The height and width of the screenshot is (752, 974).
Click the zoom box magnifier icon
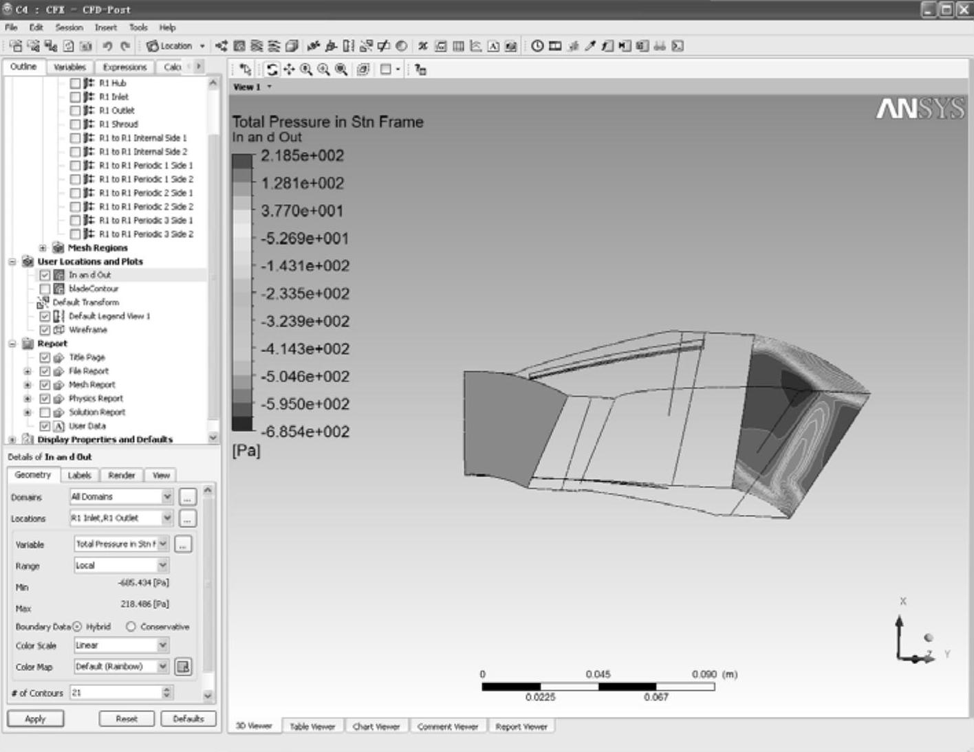(323, 69)
